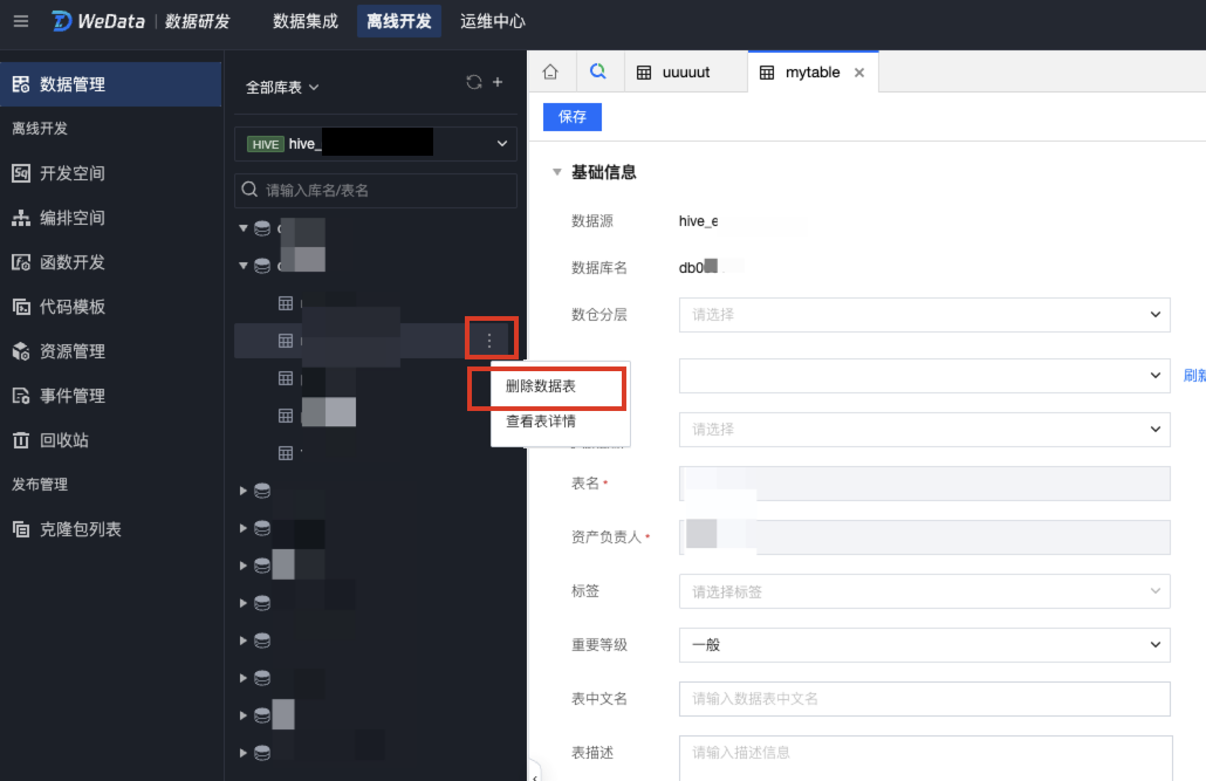Click the plus icon to add table

(498, 83)
